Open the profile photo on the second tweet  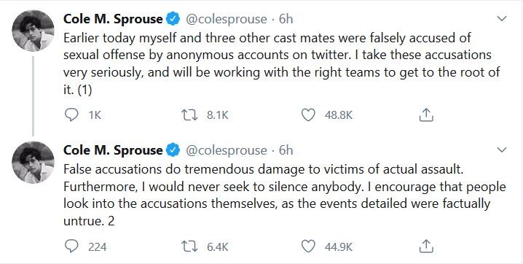click(33, 162)
